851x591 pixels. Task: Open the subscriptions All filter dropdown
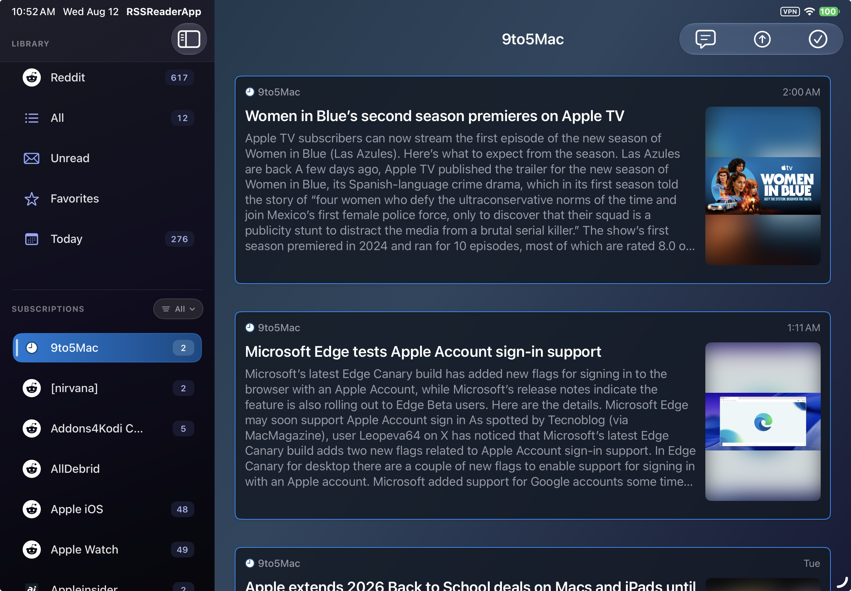coord(178,309)
